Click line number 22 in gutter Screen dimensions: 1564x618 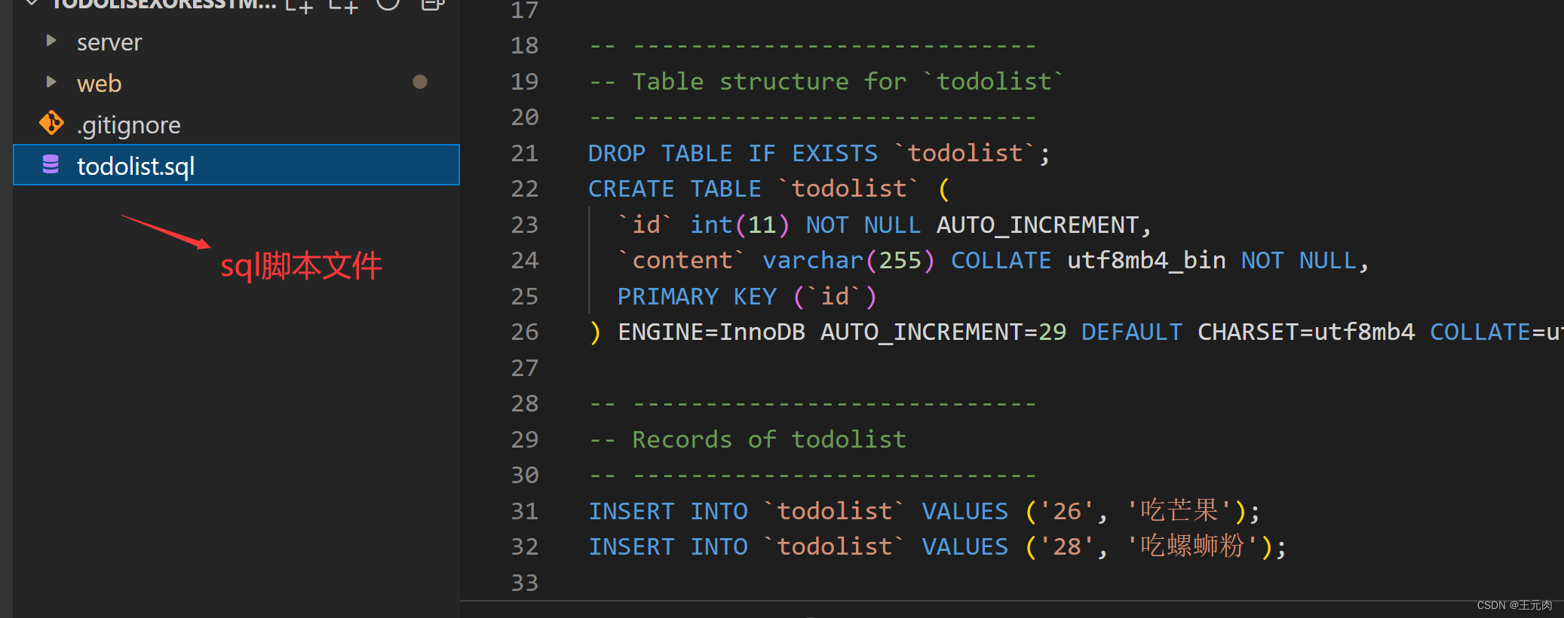(x=524, y=188)
